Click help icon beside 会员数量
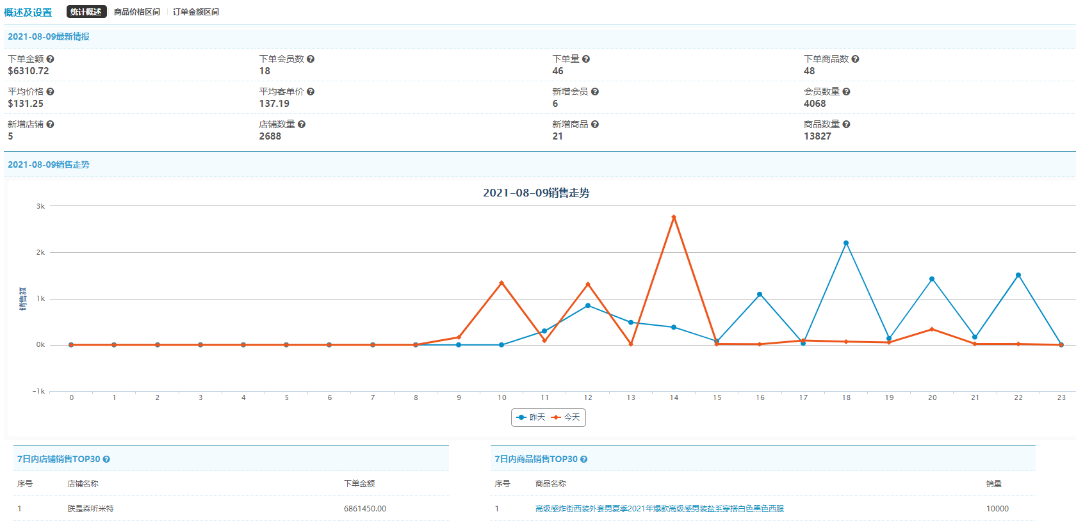1076x521 pixels. point(846,92)
